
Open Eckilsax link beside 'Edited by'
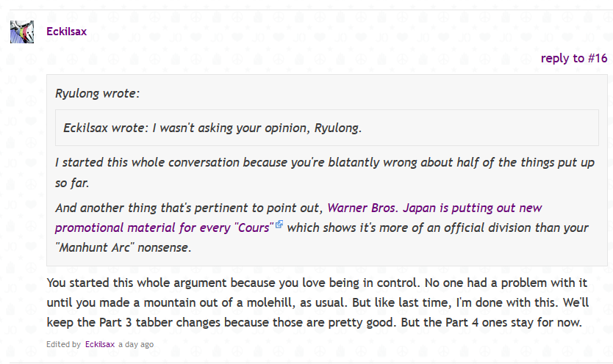coord(100,344)
